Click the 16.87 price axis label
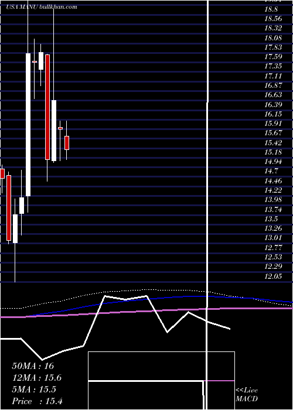This screenshot has height=410, width=293. point(273,86)
